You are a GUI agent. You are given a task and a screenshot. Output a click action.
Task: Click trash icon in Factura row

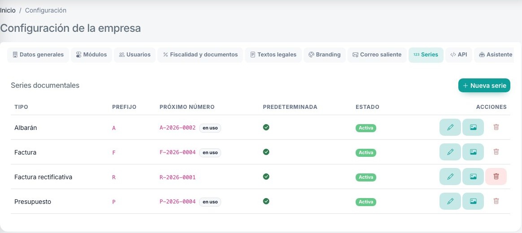click(x=496, y=152)
